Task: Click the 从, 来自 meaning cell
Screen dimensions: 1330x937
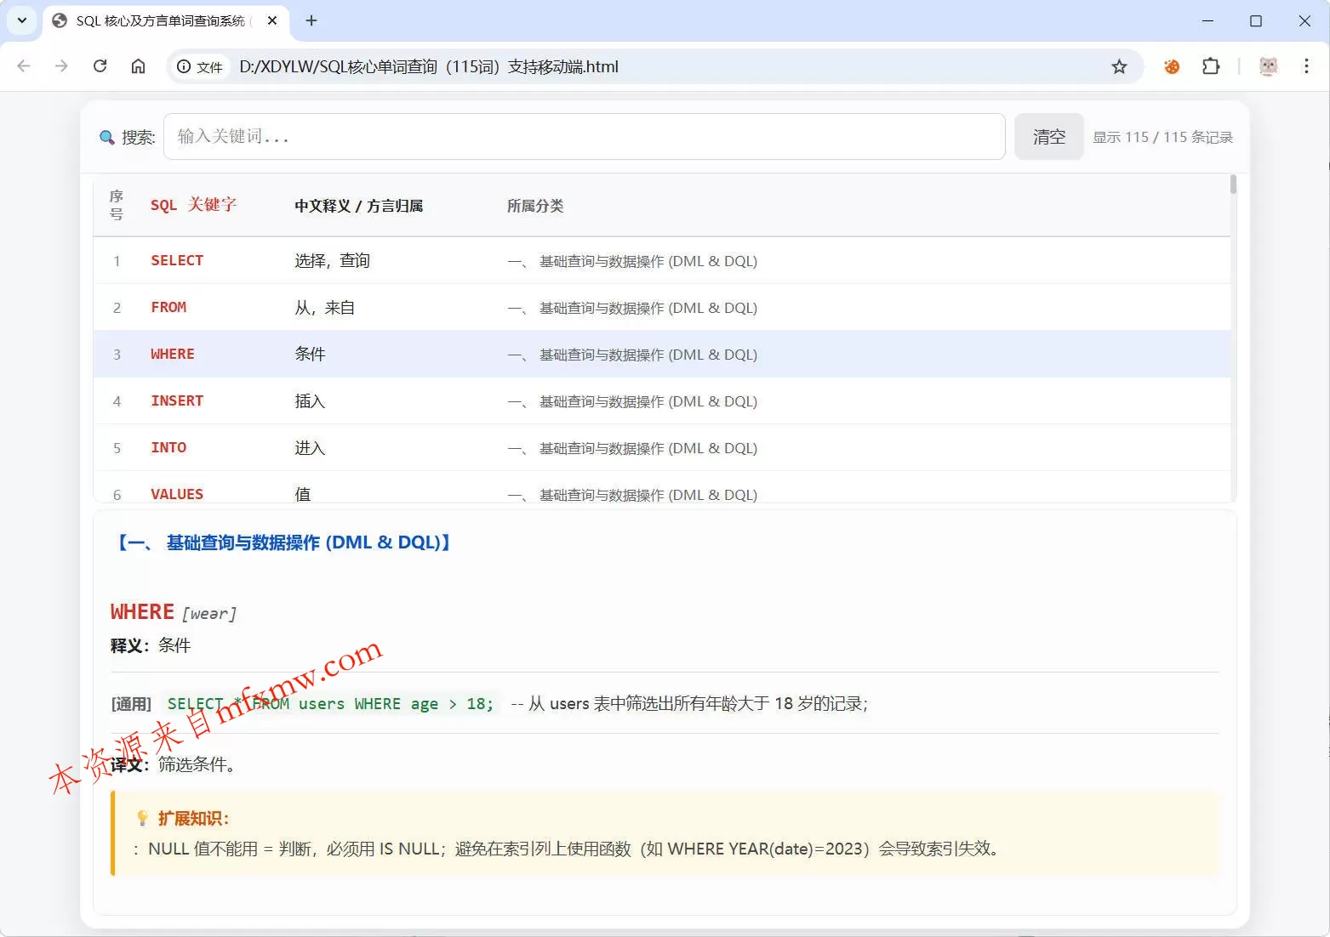Action: tap(324, 307)
